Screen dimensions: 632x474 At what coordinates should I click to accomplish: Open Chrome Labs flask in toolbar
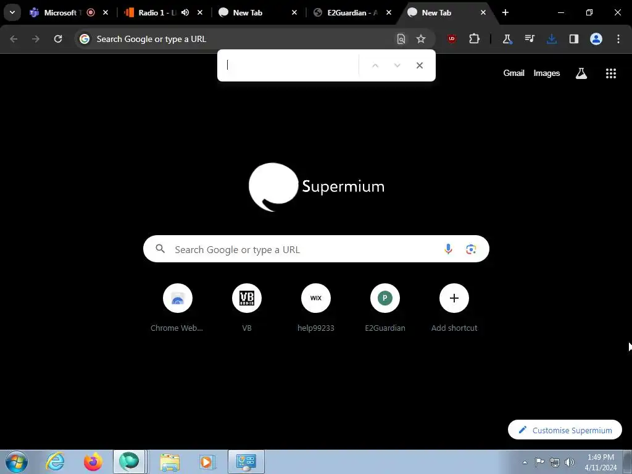pos(507,39)
